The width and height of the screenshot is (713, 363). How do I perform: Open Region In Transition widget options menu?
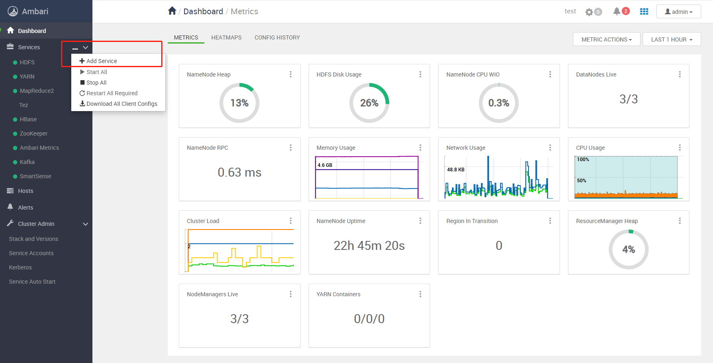[x=550, y=221]
